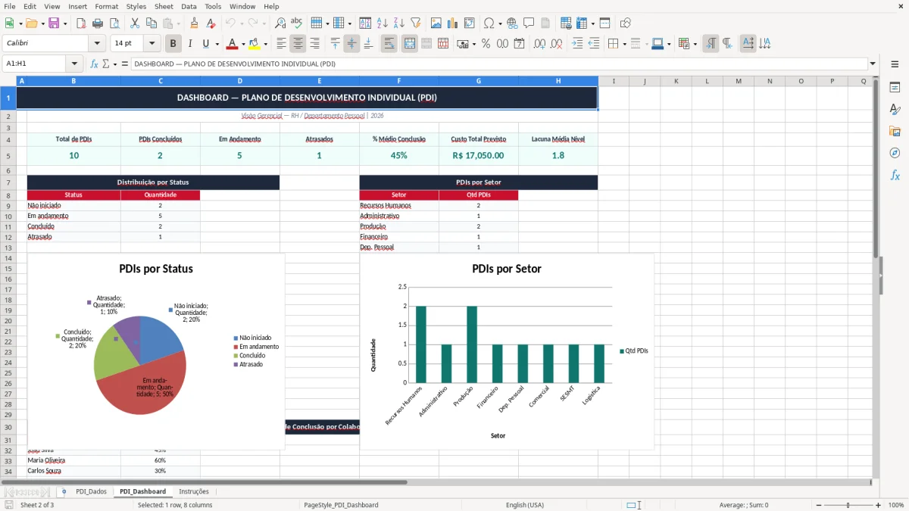Open Select Function sigma dropdown arrow
Viewport: 909px width, 511px height.
(x=114, y=64)
